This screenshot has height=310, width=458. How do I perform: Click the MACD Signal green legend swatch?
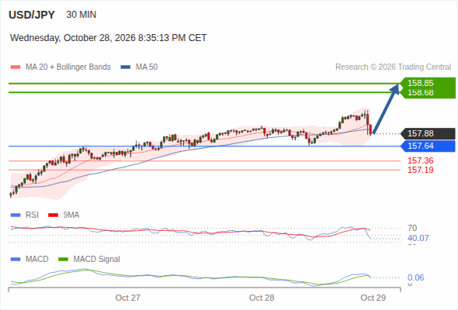64,260
